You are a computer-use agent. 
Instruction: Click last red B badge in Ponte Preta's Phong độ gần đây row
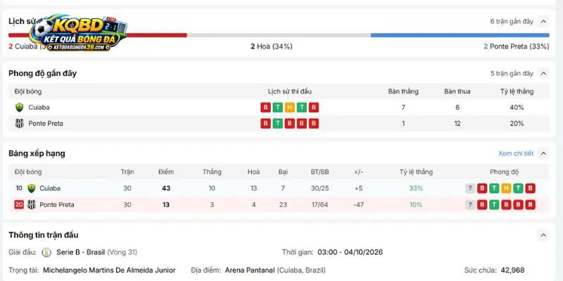(314, 124)
